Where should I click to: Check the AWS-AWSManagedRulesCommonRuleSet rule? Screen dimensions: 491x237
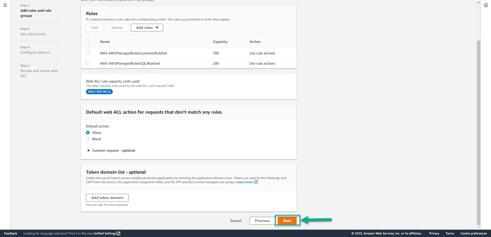88,53
